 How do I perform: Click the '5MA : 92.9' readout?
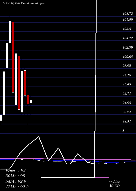16,181
